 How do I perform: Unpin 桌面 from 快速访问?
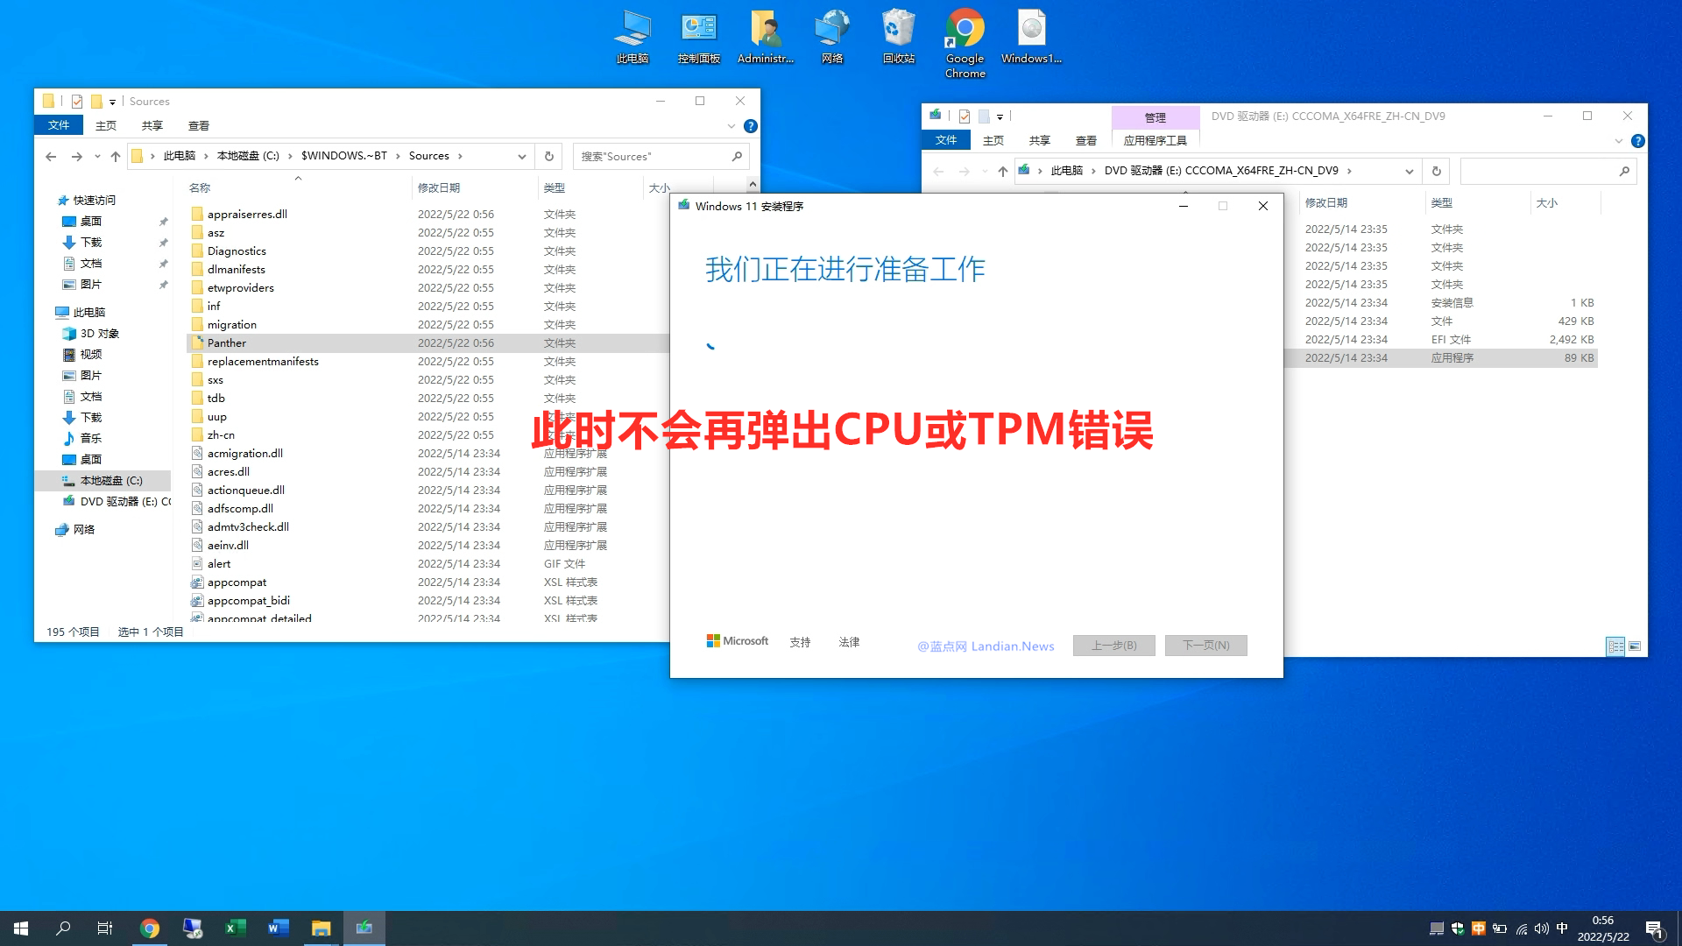(164, 221)
